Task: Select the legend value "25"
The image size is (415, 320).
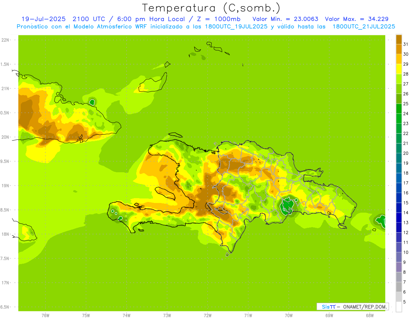Action: [x=406, y=104]
